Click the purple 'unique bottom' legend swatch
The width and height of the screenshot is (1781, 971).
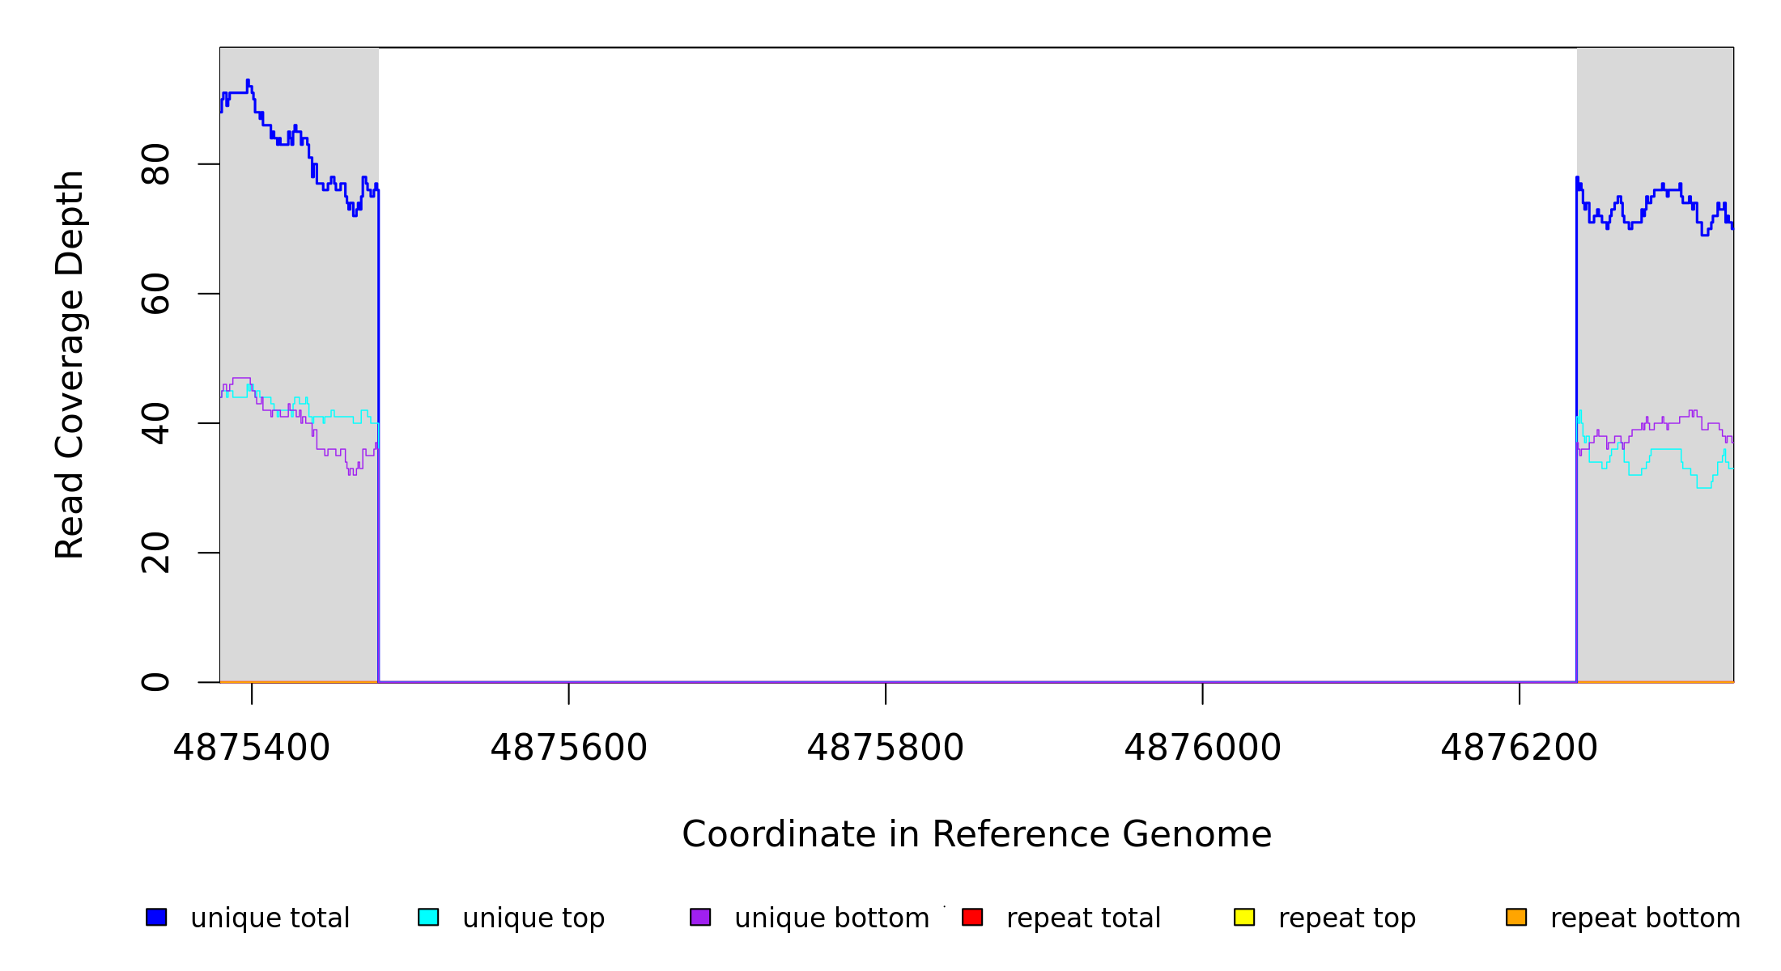pos(700,917)
